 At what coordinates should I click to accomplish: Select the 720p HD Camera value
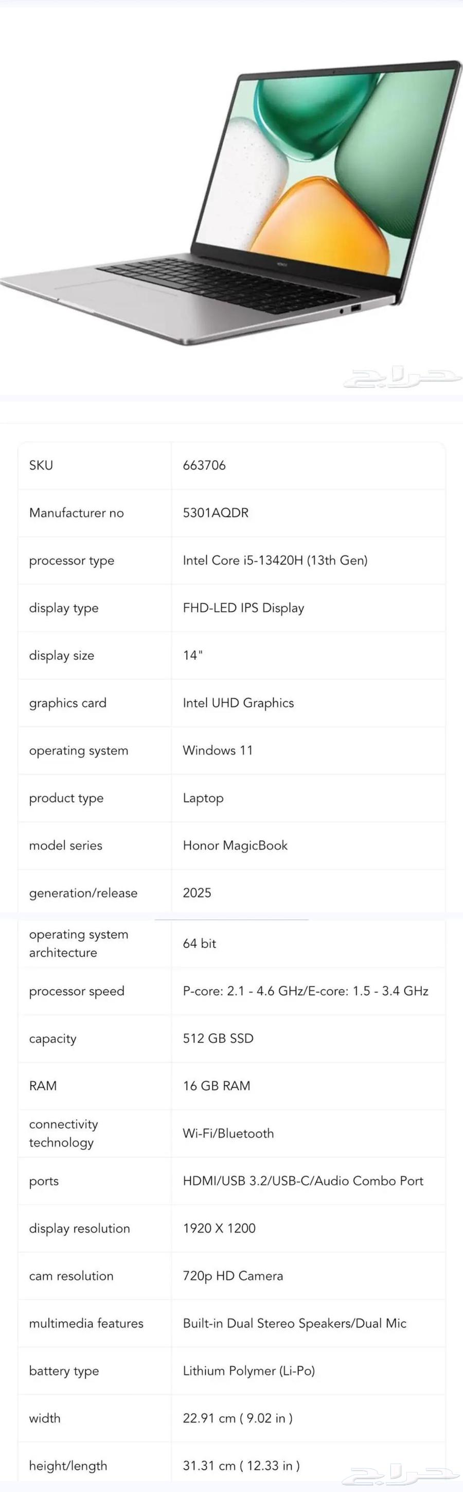click(233, 1276)
